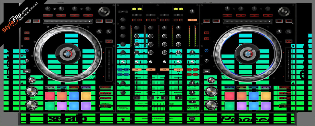Click the right deck needle search strip
This screenshot has height=126, width=315.
[247, 21]
